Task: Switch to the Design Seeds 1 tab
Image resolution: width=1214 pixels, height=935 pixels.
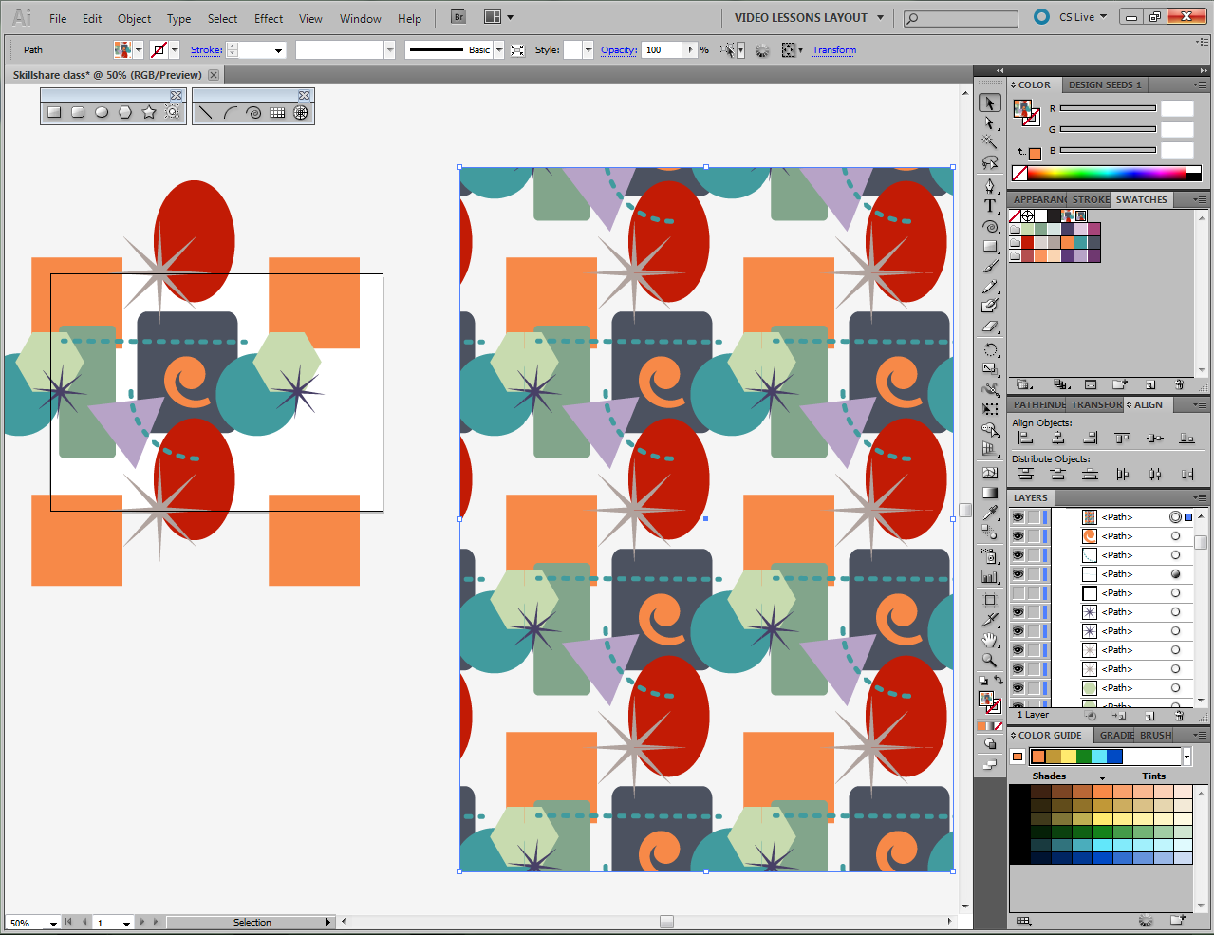Action: [x=1104, y=84]
